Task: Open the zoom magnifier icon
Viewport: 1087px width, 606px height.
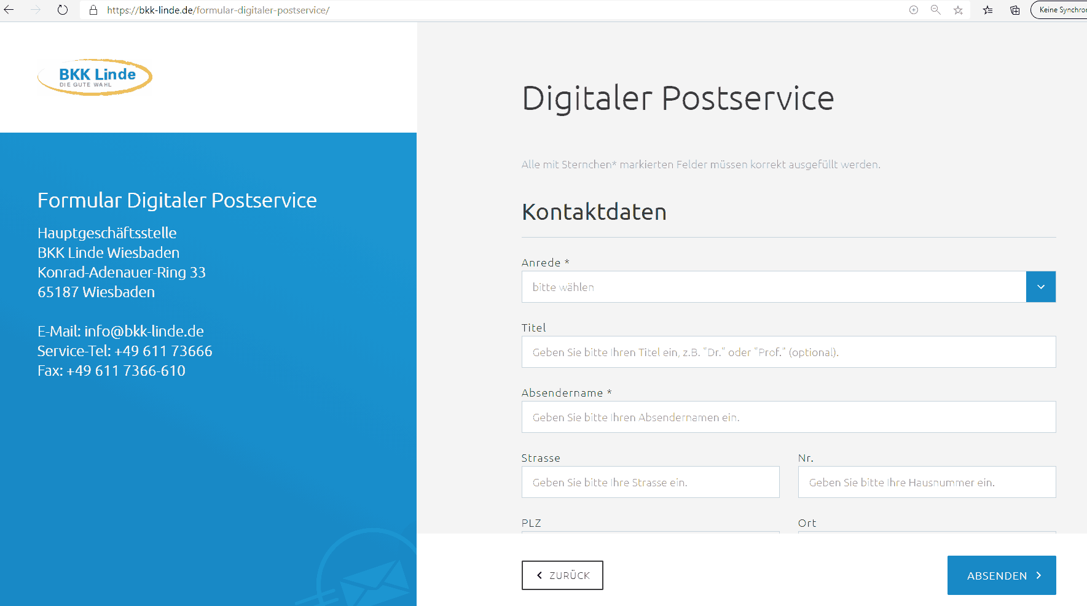Action: (936, 10)
